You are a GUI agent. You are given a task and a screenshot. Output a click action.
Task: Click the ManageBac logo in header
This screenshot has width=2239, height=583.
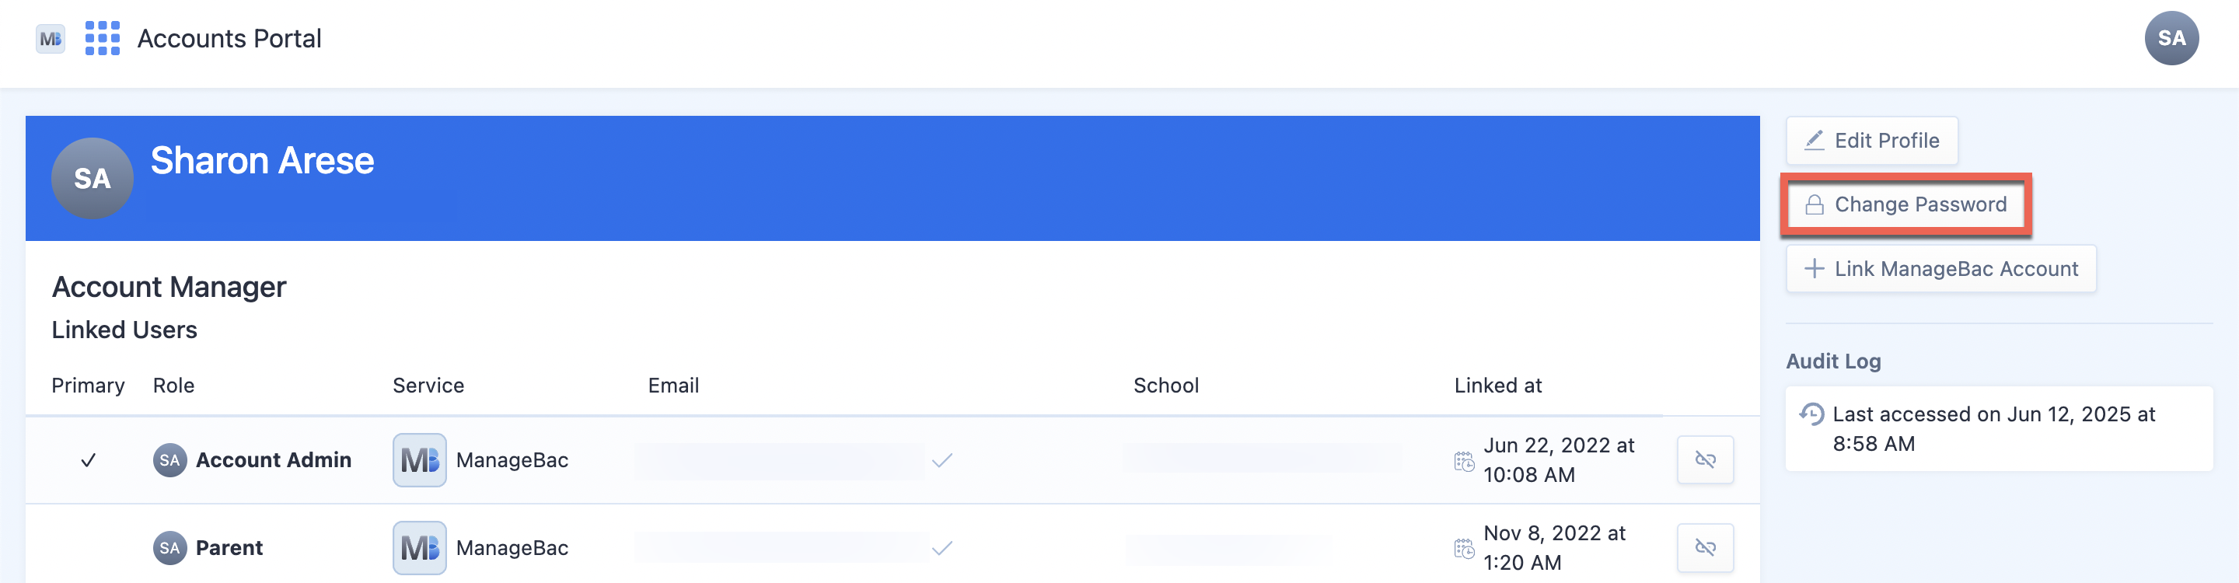pyautogui.click(x=51, y=38)
